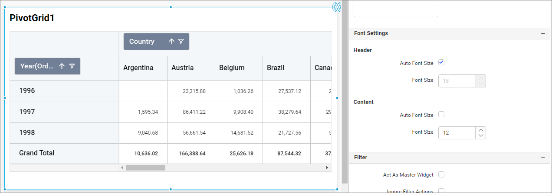The height and width of the screenshot is (193, 552).
Task: Open Year(Ord... field filter funnel
Action: point(72,66)
